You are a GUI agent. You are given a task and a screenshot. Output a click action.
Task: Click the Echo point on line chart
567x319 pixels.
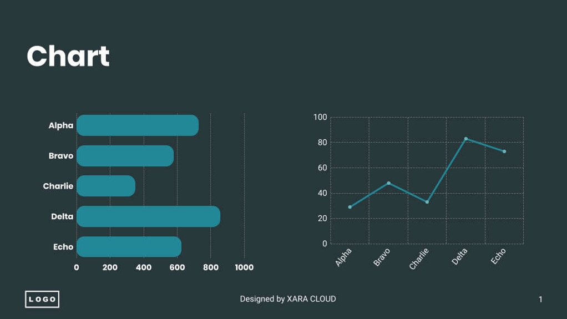pyautogui.click(x=504, y=151)
